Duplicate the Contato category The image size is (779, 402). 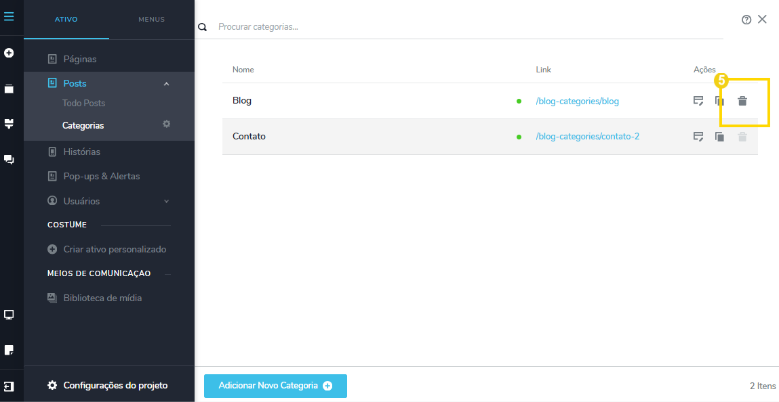719,137
